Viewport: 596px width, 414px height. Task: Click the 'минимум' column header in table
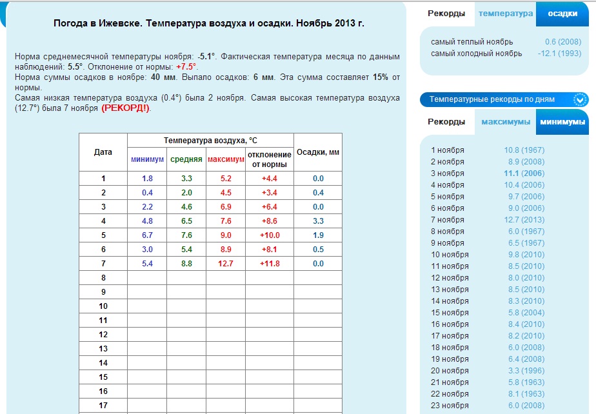tap(147, 159)
